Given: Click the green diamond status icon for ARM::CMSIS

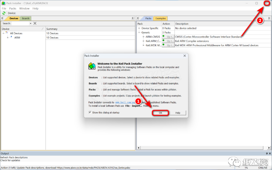Looking at the screenshot, I should 163,36.
